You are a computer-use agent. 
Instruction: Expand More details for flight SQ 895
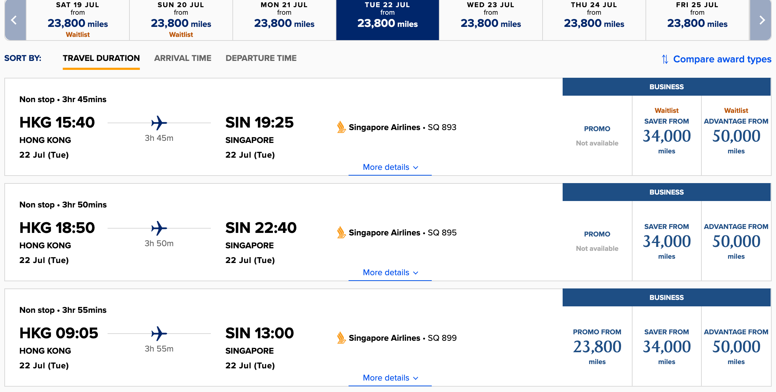tap(390, 273)
